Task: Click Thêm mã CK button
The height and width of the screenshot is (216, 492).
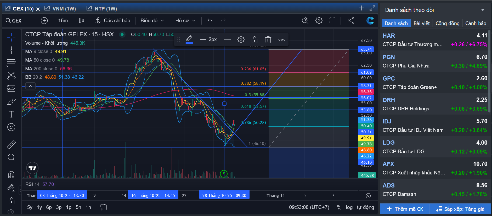Action: (405, 209)
